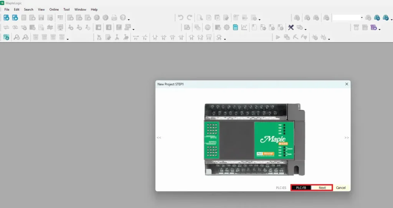
Task: Select the PLC-ES model option
Action: pos(281,188)
